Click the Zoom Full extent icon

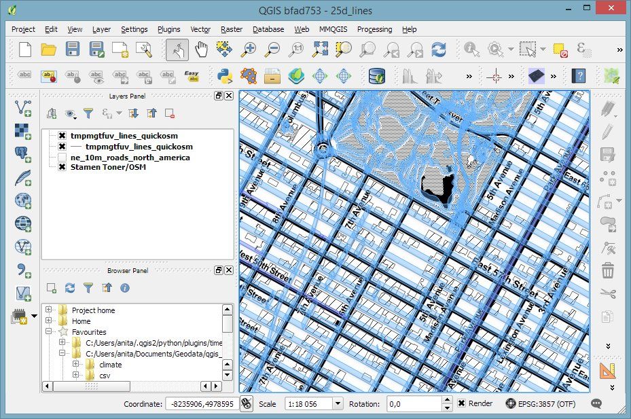click(x=321, y=49)
